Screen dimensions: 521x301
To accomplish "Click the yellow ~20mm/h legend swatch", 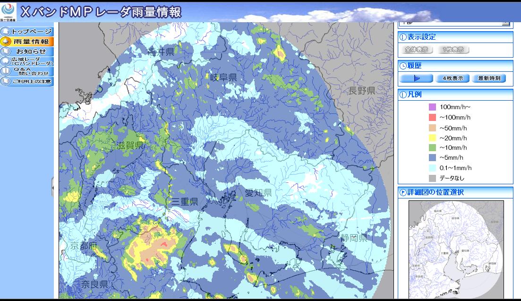I will tap(432, 138).
